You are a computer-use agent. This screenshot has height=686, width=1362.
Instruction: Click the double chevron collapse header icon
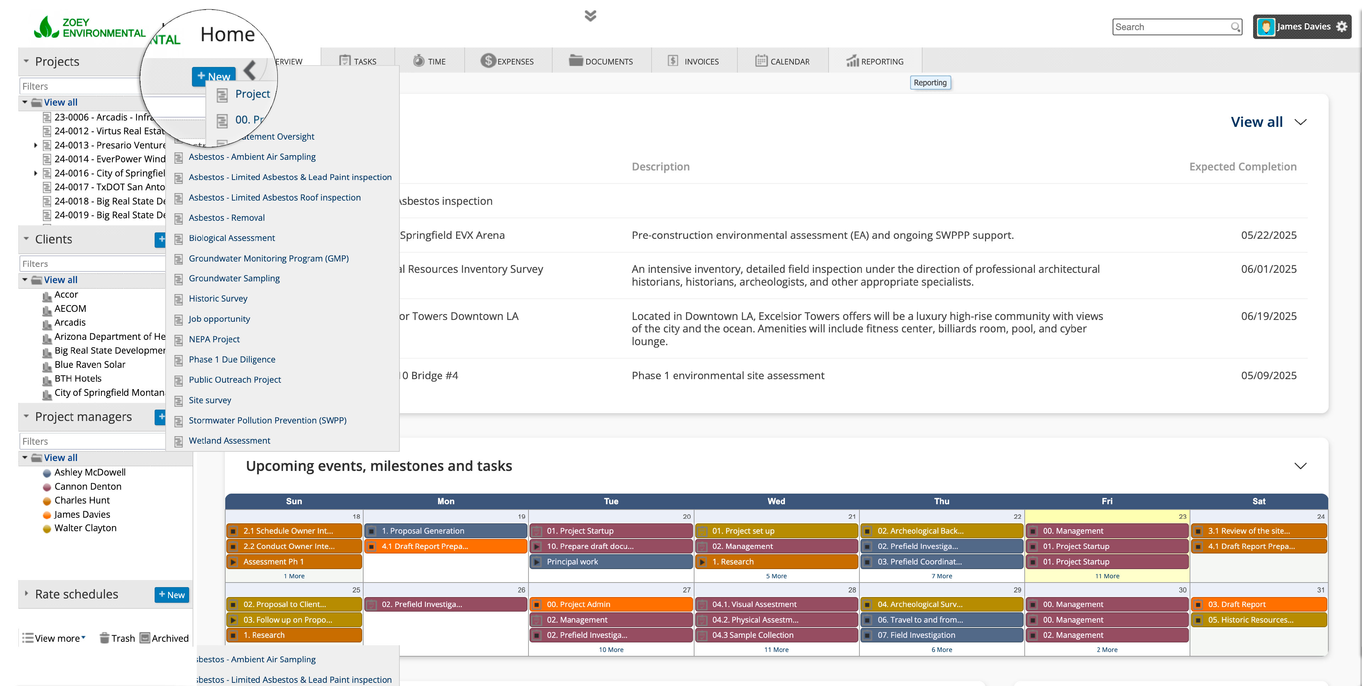590,16
